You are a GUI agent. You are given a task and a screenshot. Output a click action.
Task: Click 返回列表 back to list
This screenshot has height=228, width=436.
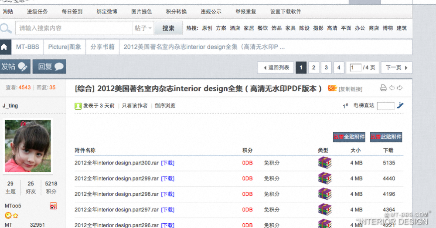click(x=276, y=68)
